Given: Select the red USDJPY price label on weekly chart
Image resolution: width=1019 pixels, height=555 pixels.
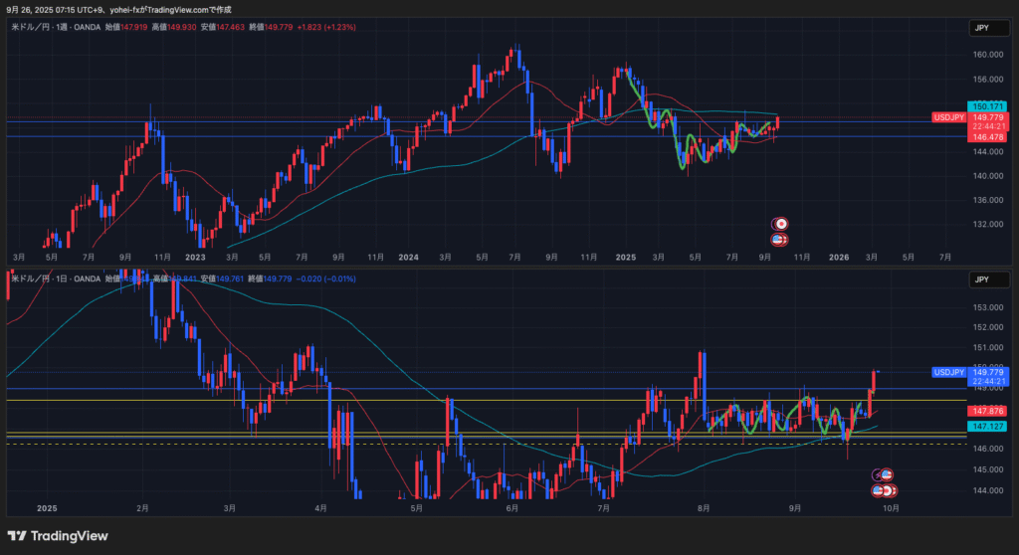Looking at the screenshot, I should tap(949, 117).
